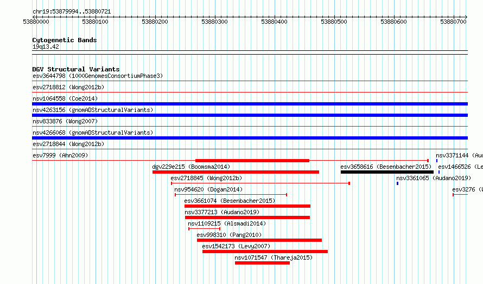Open the esv1542173 (Levy2007) label

(x=236, y=246)
